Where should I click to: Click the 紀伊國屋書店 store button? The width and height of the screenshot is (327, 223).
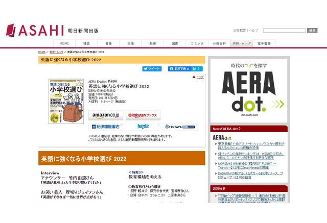click(x=106, y=127)
